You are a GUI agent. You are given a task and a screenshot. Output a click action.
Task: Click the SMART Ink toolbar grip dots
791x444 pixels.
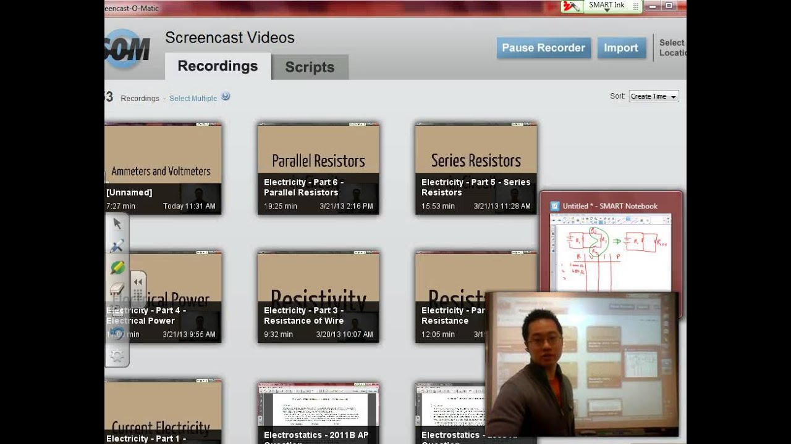(x=635, y=6)
